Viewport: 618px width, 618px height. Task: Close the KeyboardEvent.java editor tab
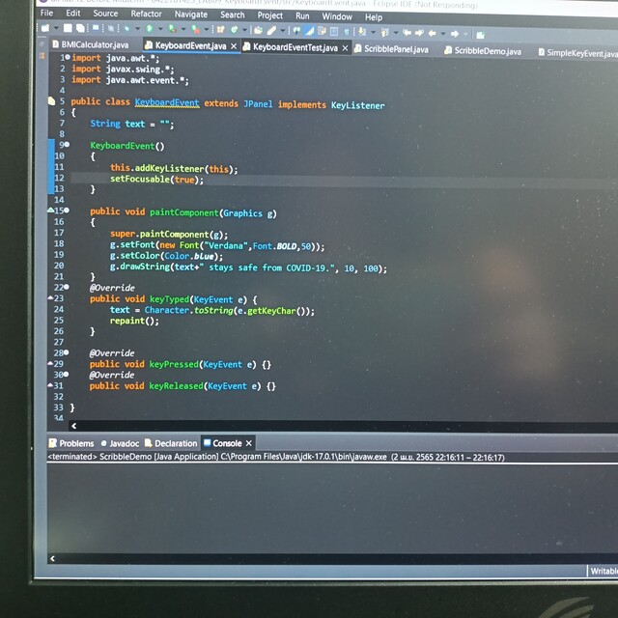(x=234, y=46)
